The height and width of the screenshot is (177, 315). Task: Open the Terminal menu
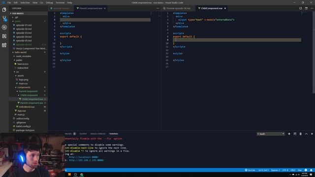[60, 2]
